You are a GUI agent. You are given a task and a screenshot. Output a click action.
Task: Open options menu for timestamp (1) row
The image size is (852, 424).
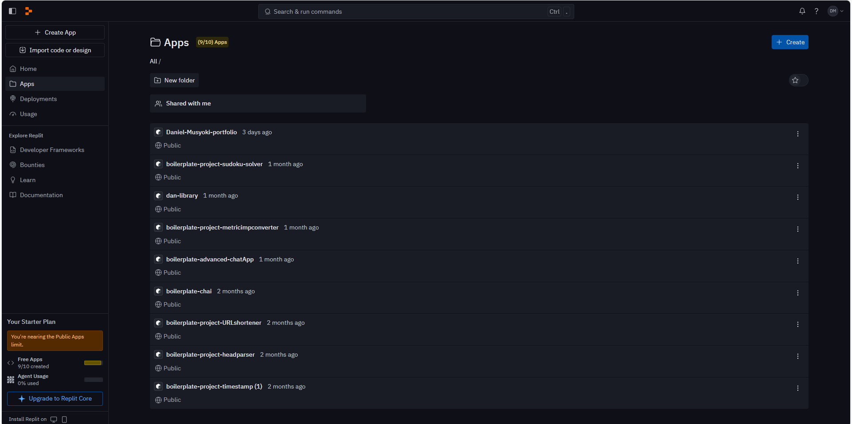(798, 388)
